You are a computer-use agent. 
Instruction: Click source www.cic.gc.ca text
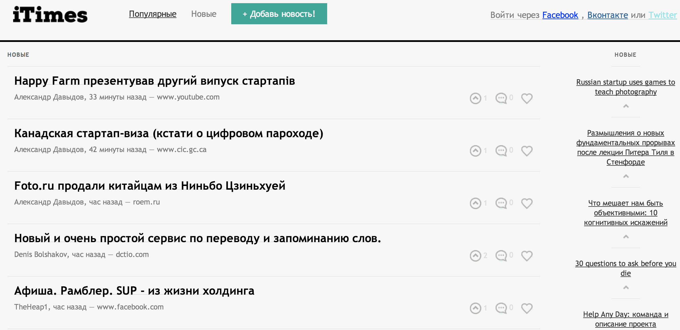pos(182,150)
